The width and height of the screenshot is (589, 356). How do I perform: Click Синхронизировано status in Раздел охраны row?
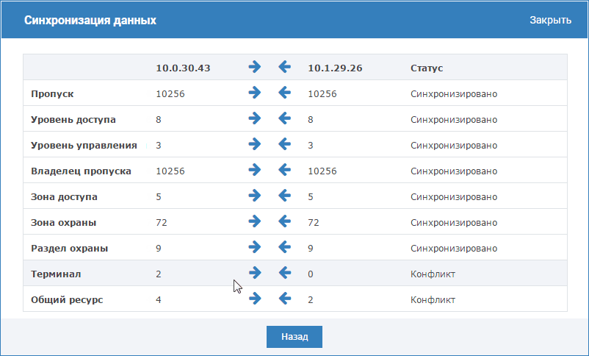pos(454,249)
